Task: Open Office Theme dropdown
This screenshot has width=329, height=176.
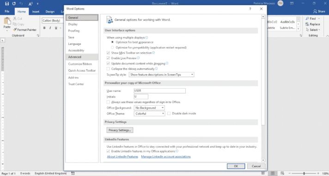Action: pos(149,114)
